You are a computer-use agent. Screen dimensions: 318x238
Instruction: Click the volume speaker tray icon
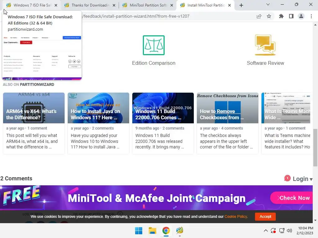[x=289, y=231]
